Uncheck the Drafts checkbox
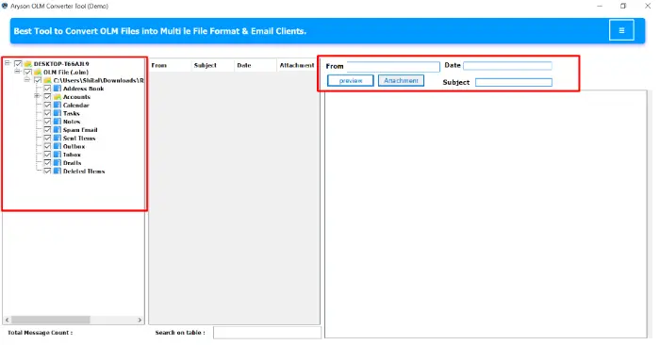 [x=47, y=163]
